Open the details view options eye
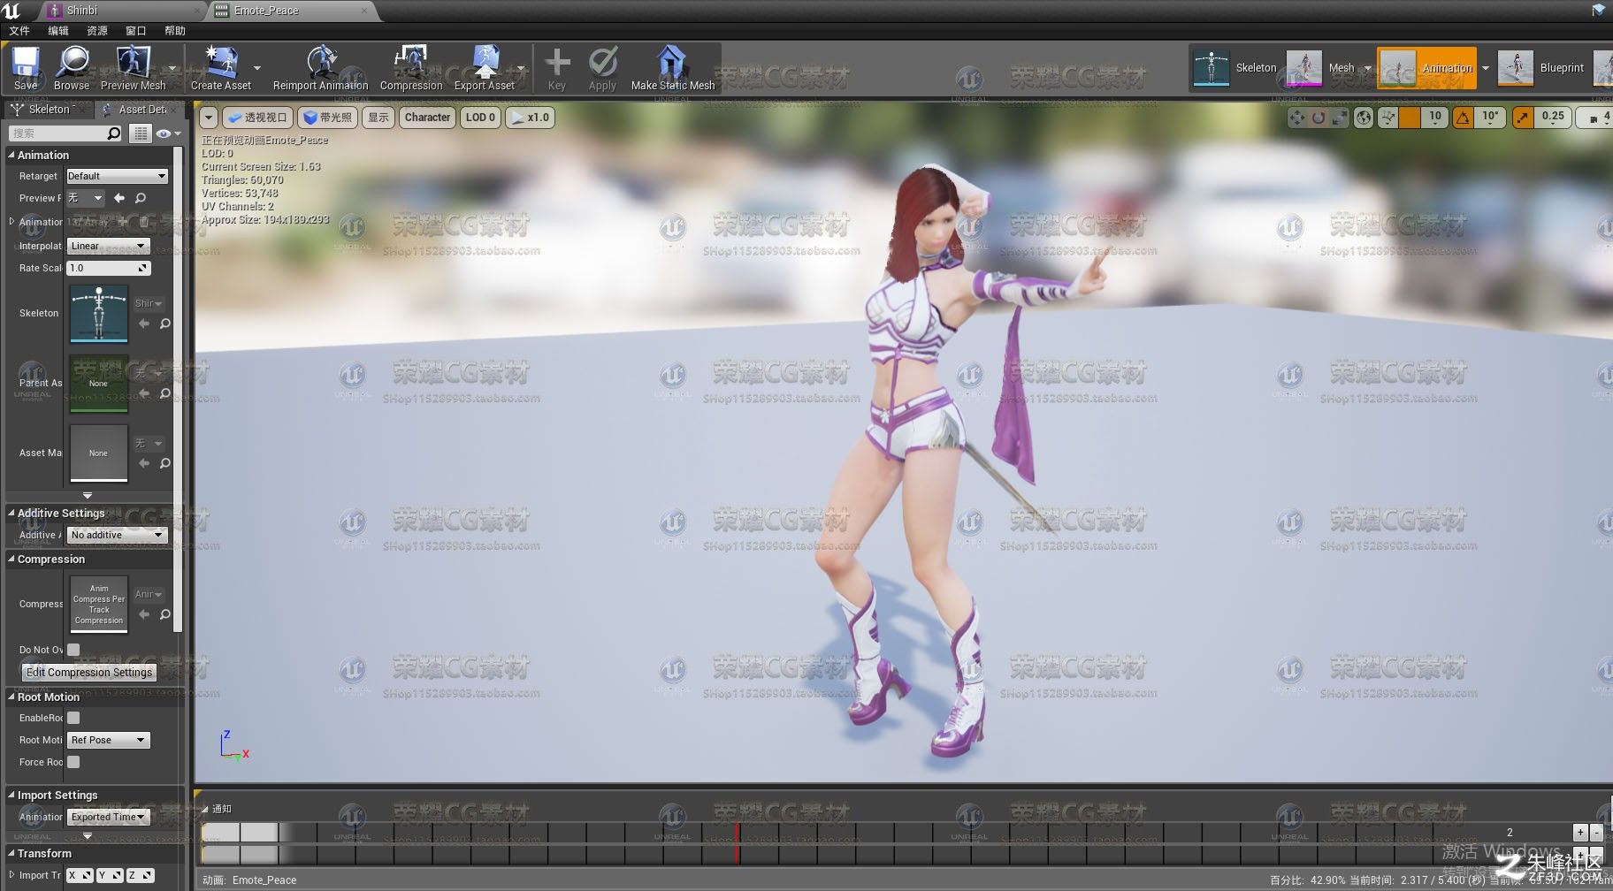Viewport: 1613px width, 891px height. coord(167,133)
